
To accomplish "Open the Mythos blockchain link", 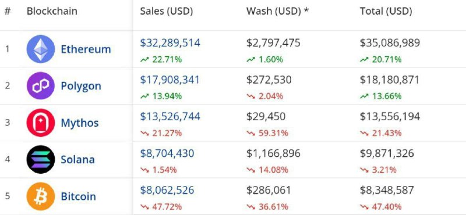I will click(x=80, y=123).
